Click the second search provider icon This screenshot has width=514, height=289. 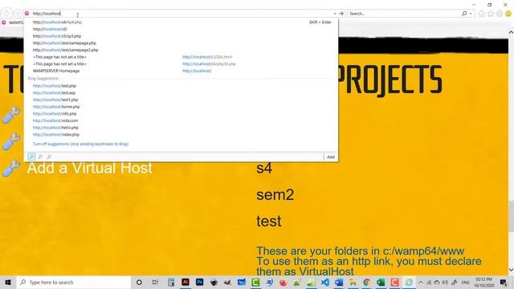point(40,157)
